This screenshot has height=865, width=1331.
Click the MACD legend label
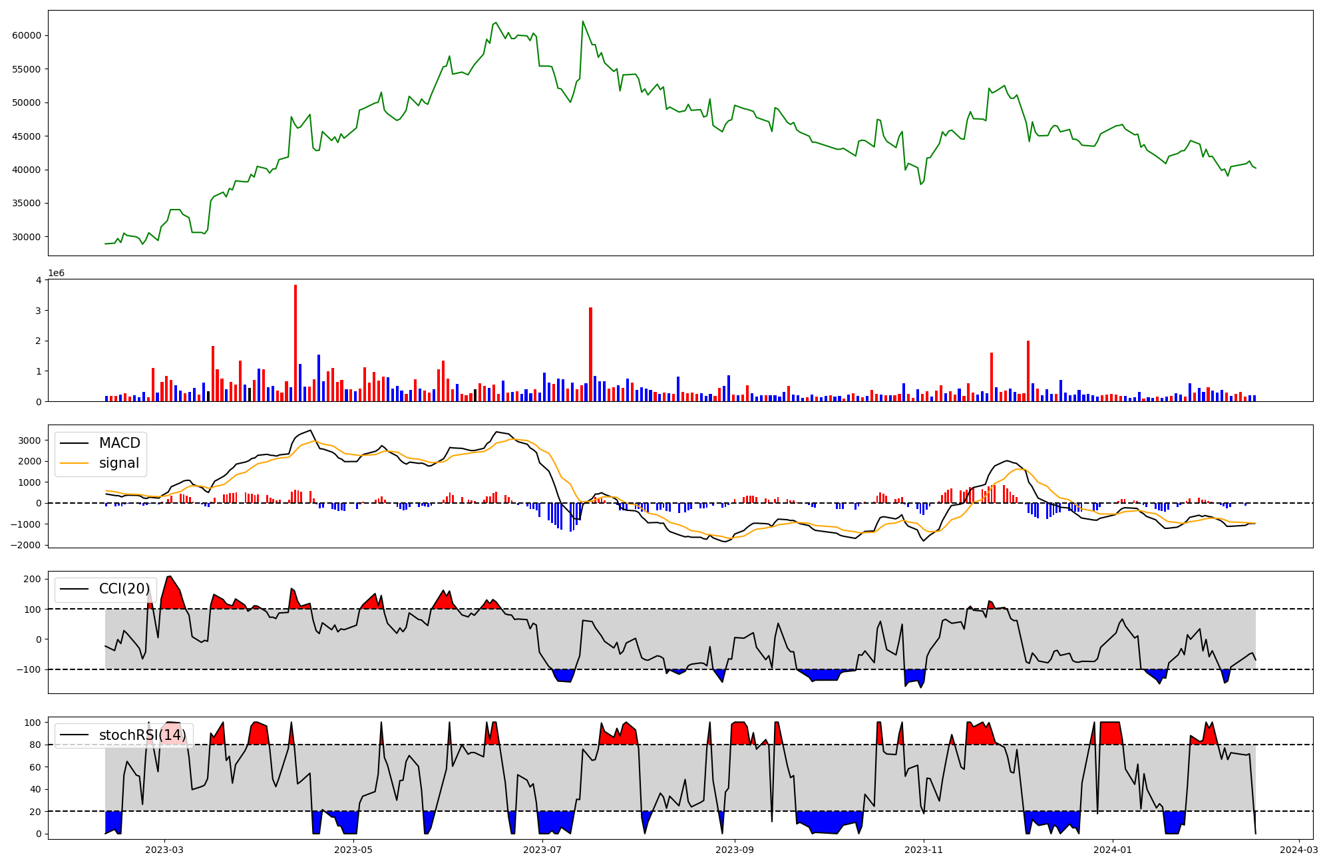(120, 443)
